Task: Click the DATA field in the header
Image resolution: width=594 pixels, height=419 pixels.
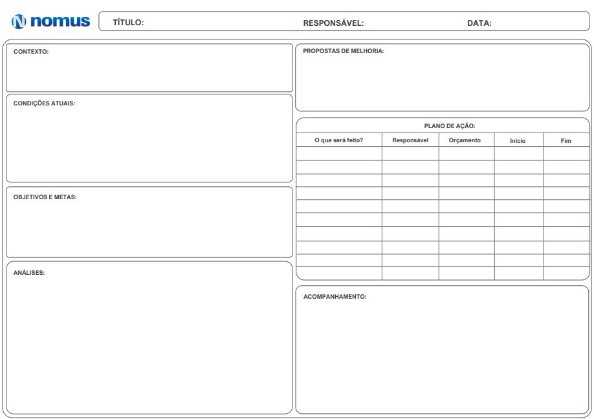Action: [x=479, y=23]
